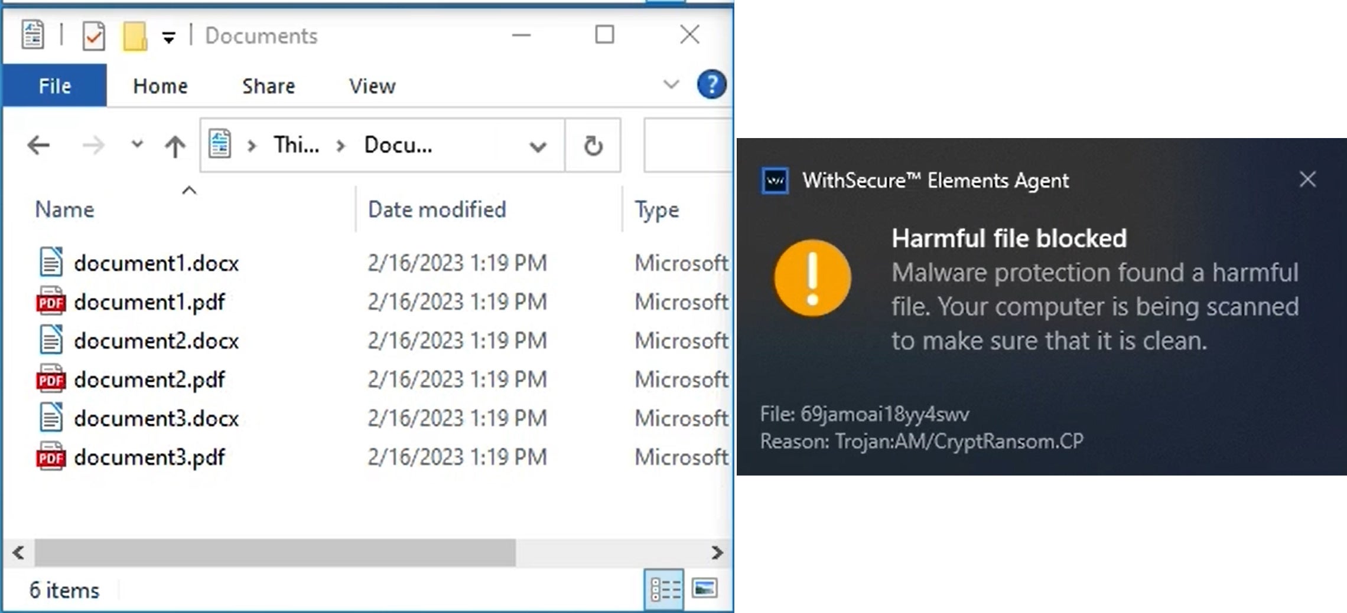
Task: Open document1.docx by clicking its Word icon
Action: tap(52, 263)
